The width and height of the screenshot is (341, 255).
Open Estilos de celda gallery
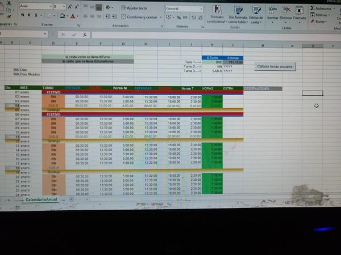pos(256,15)
